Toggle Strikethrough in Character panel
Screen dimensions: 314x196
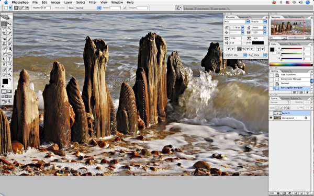[x=263, y=49]
